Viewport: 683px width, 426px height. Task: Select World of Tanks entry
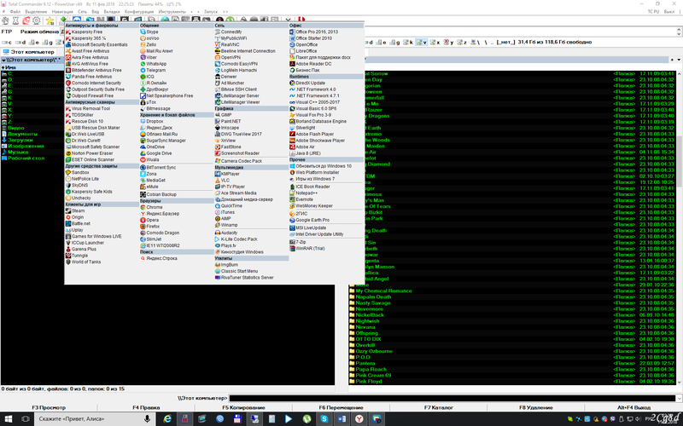tap(83, 262)
